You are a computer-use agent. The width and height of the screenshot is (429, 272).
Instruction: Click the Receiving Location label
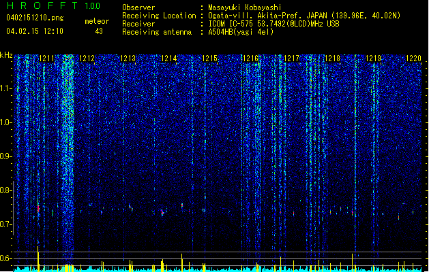point(159,16)
